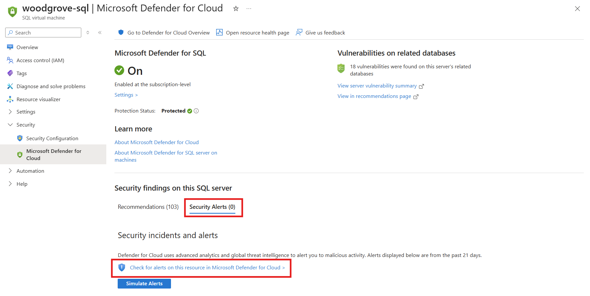Click the search magnifier icon in sidebar
Screen dimensions: 590x296
[11, 33]
